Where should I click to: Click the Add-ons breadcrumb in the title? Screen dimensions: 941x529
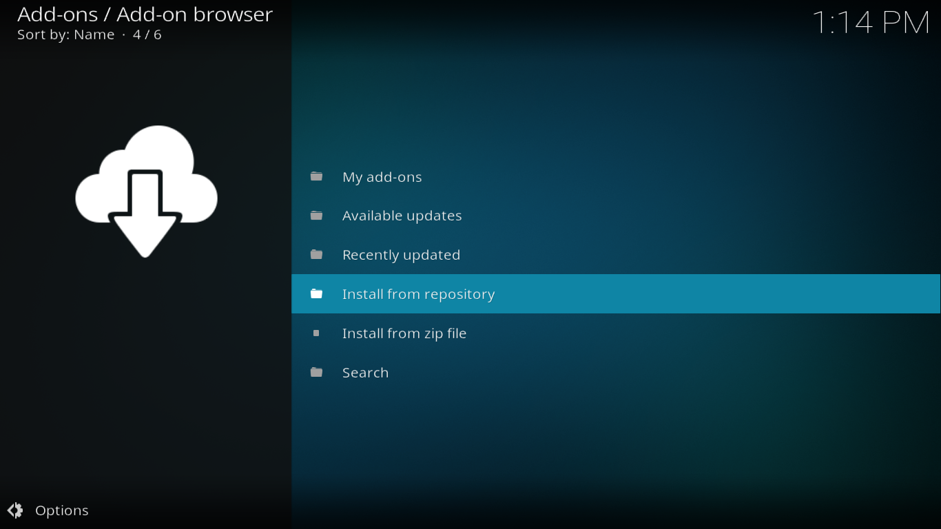pos(57,14)
